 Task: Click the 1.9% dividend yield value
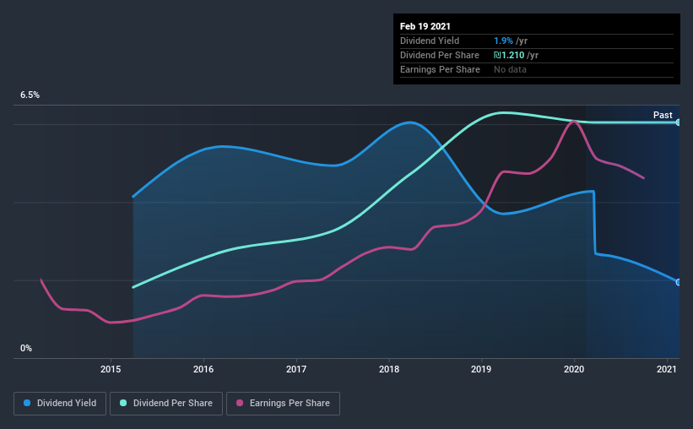pos(503,41)
